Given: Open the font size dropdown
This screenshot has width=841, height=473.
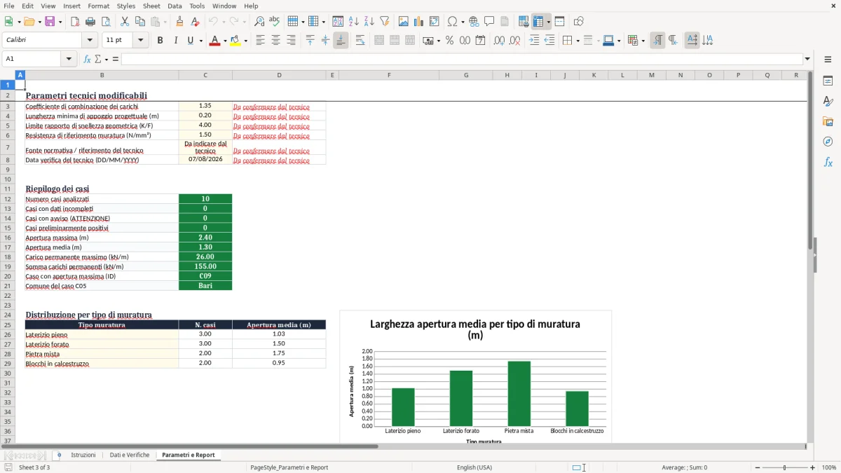Looking at the screenshot, I should 141,41.
